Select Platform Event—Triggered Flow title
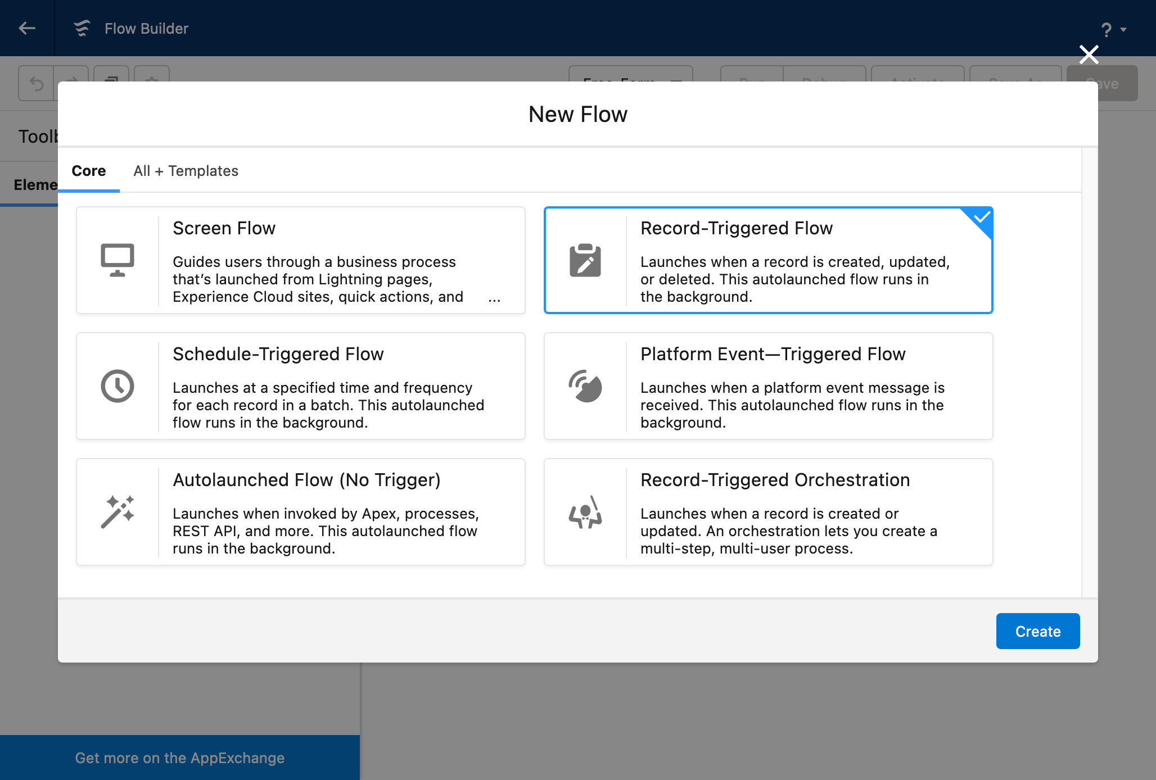Viewport: 1156px width, 780px height. (x=773, y=354)
